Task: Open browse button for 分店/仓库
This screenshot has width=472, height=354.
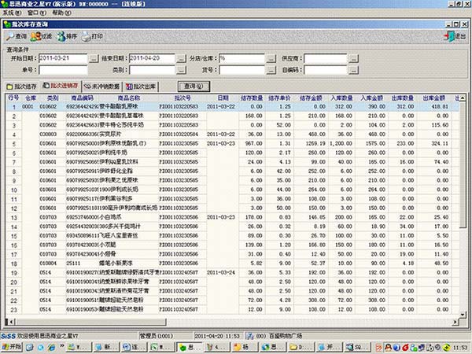Action: pyautogui.click(x=271, y=58)
